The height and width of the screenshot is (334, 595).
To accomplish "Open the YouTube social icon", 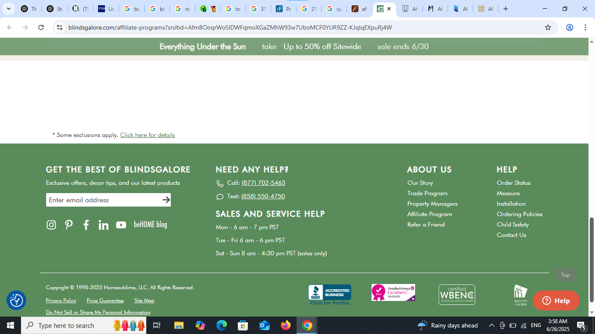I will pos(121,225).
